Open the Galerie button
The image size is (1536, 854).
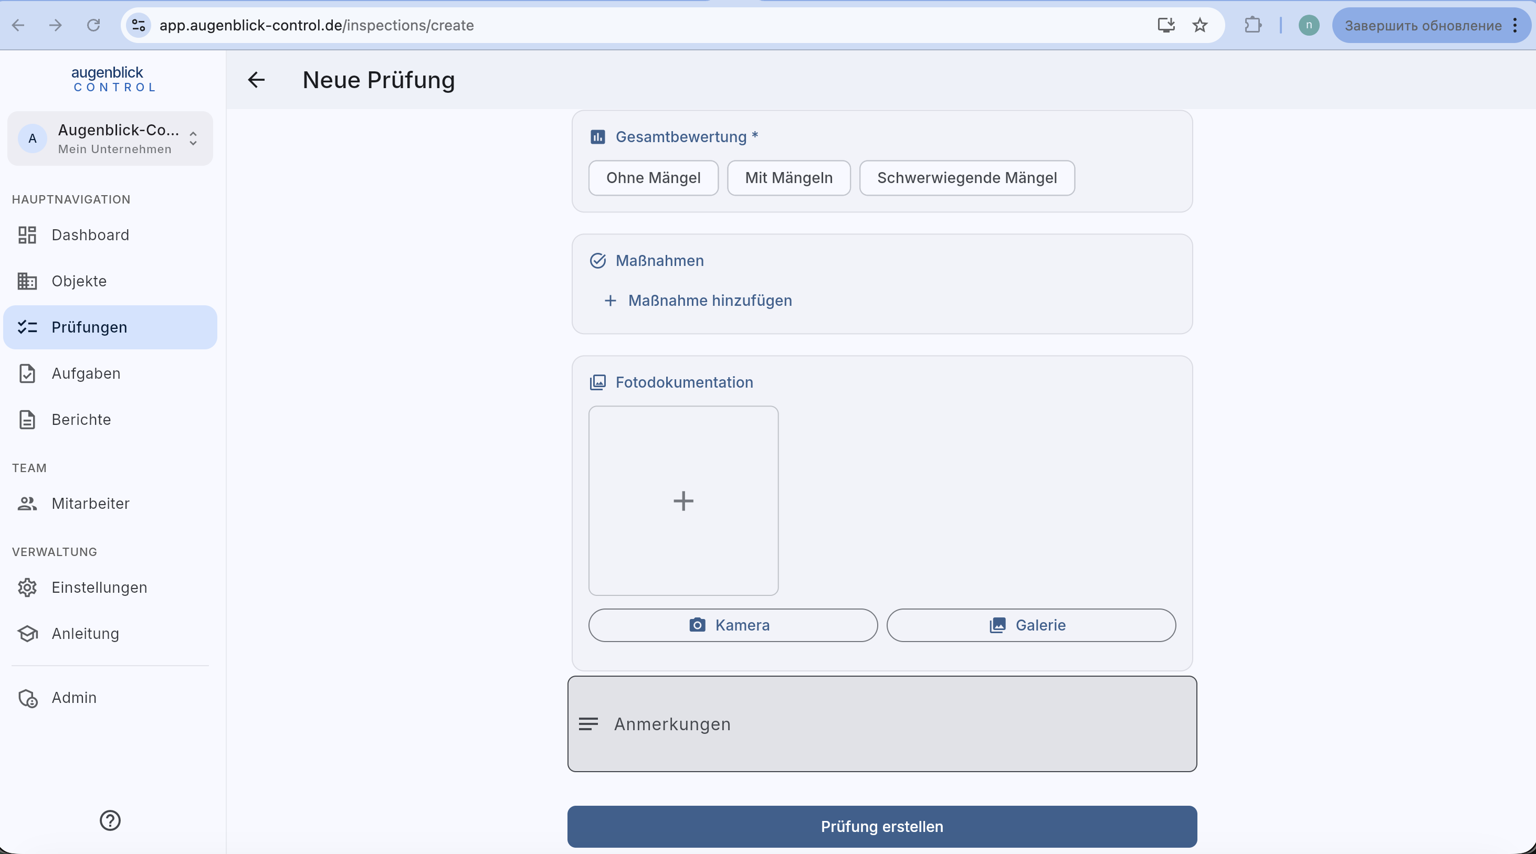click(1031, 625)
